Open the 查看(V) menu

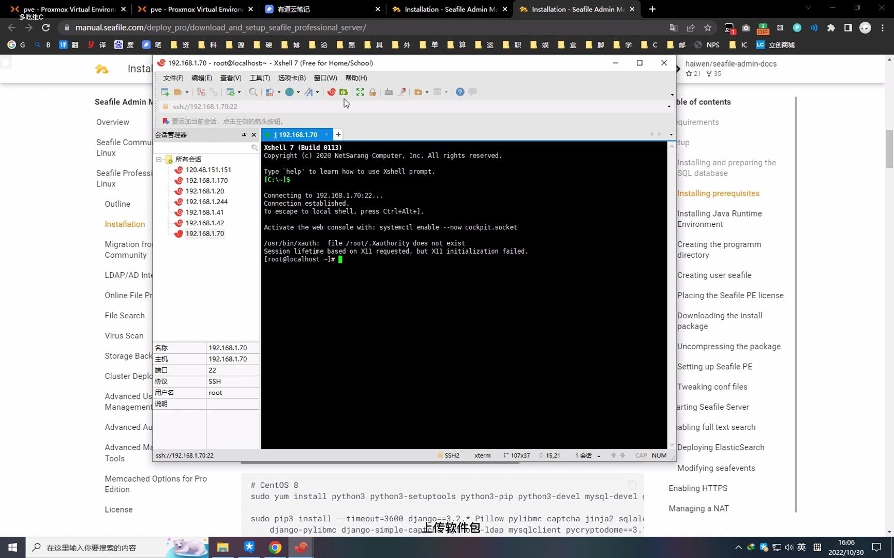(231, 78)
